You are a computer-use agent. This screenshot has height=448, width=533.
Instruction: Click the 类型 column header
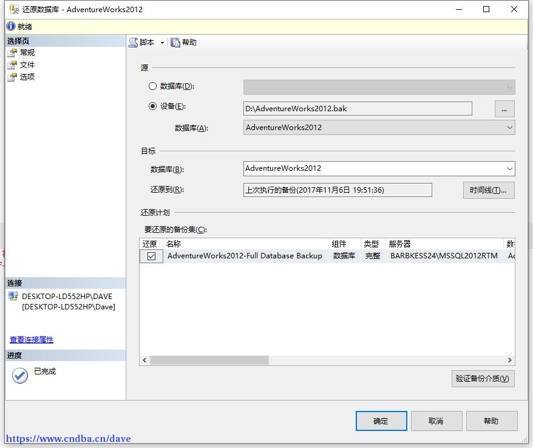click(373, 244)
